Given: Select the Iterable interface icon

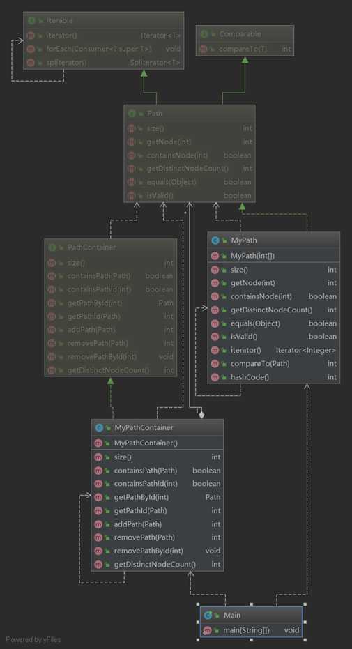Looking at the screenshot, I should click(31, 20).
